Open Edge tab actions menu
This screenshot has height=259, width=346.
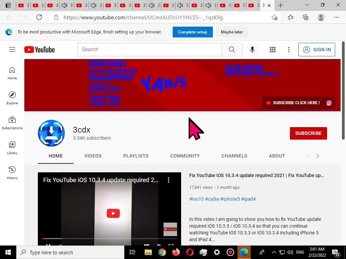coord(8,5)
